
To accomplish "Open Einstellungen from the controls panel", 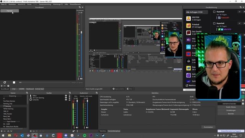I will coord(231,110).
